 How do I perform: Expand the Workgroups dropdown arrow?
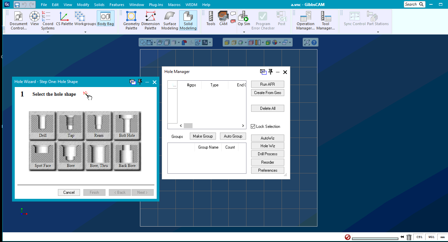point(85,32)
